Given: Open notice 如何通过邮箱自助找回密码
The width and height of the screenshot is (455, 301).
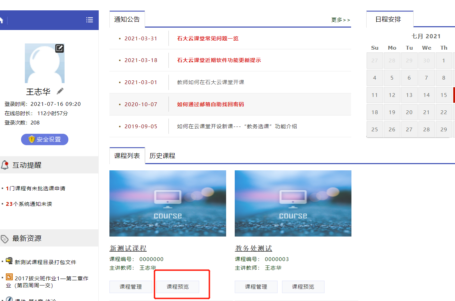Looking at the screenshot, I should coord(210,104).
